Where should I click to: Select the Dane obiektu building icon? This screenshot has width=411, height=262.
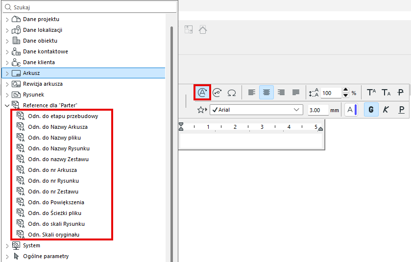coord(16,41)
